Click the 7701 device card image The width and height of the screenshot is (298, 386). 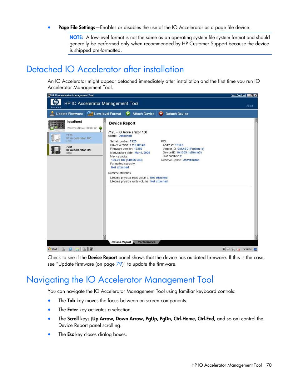click(x=56, y=150)
